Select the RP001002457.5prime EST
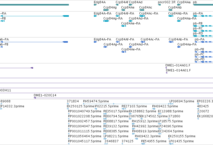This screenshot has width=213, height=145. (69, 124)
